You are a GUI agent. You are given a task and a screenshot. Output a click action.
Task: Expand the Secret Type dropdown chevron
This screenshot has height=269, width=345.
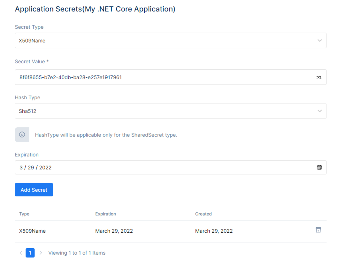[x=319, y=40]
